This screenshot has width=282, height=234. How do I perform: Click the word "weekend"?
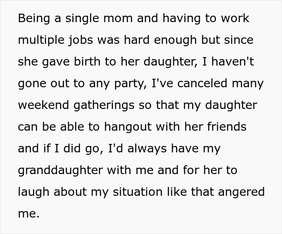click(42, 105)
